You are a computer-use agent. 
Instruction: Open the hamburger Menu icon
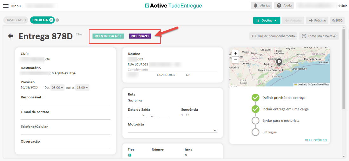[6, 6]
